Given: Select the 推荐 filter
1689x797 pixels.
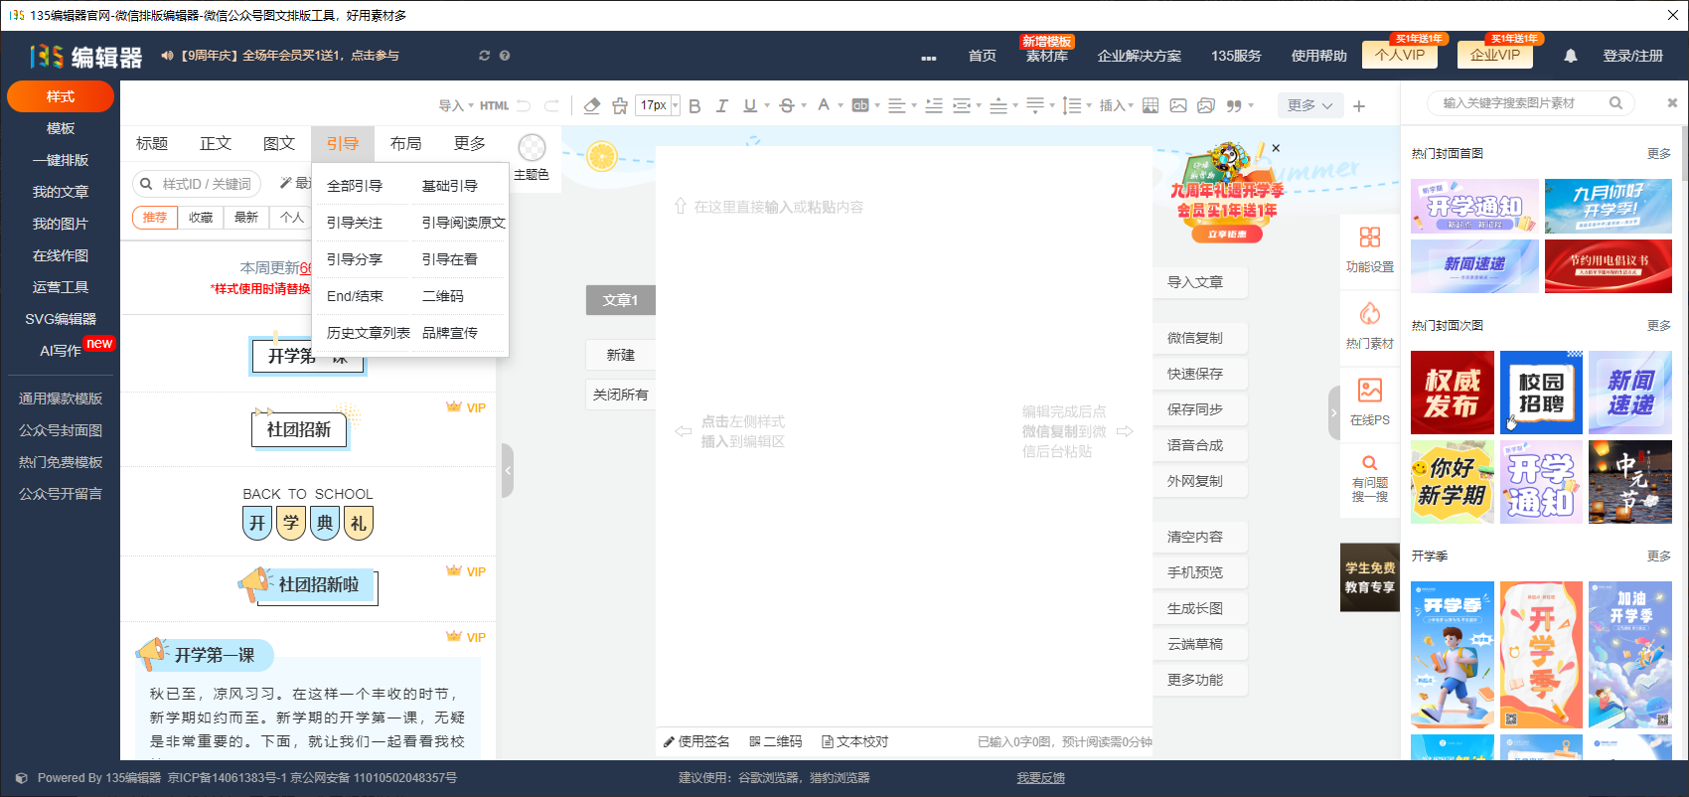Looking at the screenshot, I should coord(155,218).
